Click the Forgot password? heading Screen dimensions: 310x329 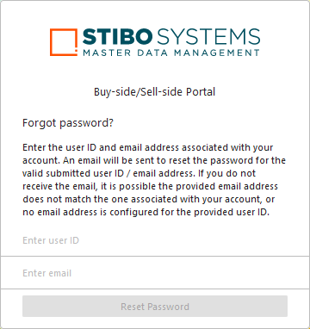click(x=68, y=123)
